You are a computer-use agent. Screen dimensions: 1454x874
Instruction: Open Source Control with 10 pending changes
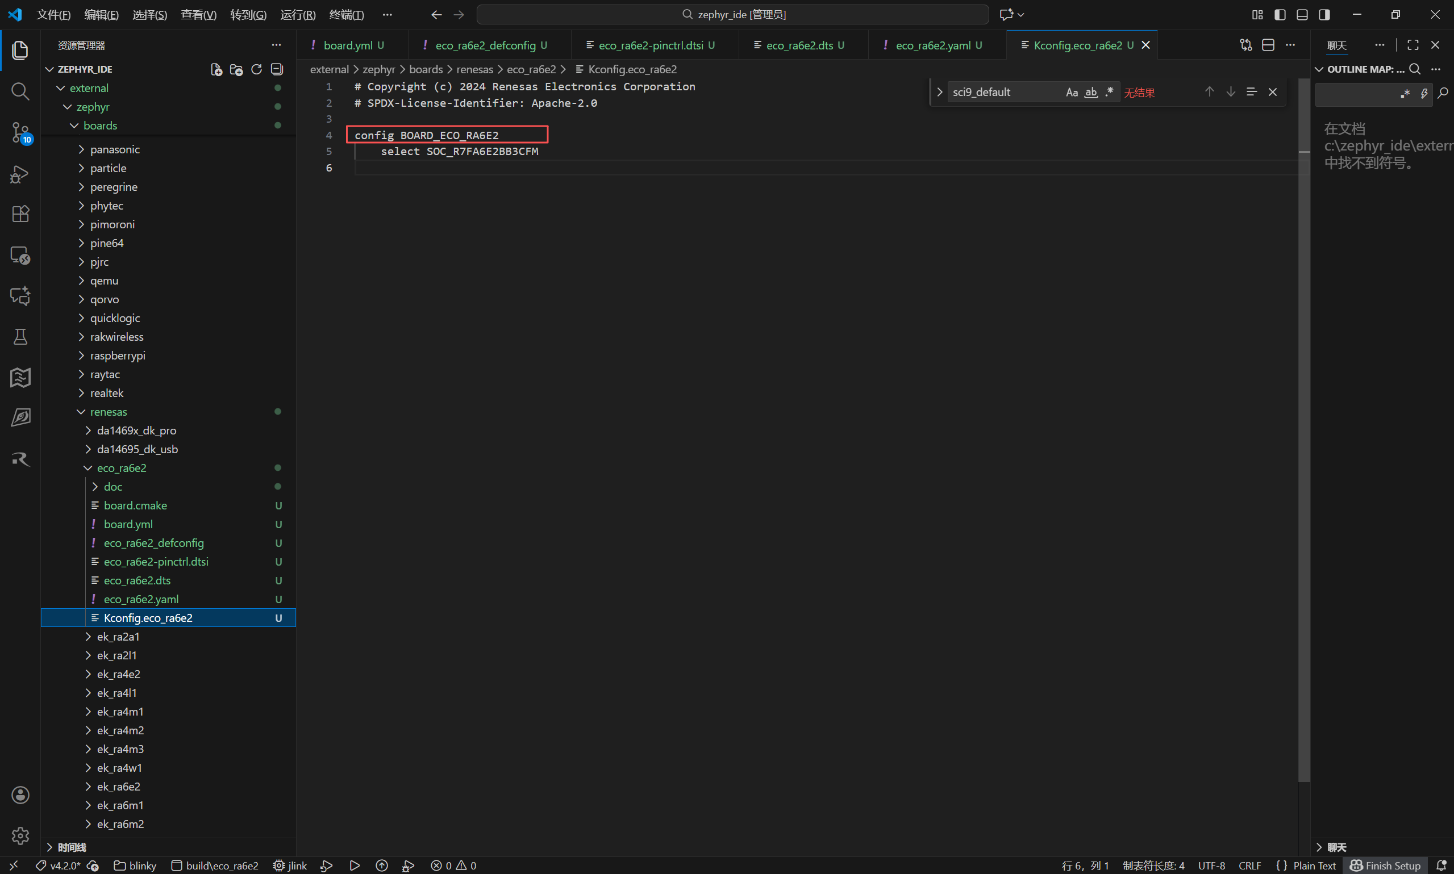tap(20, 132)
